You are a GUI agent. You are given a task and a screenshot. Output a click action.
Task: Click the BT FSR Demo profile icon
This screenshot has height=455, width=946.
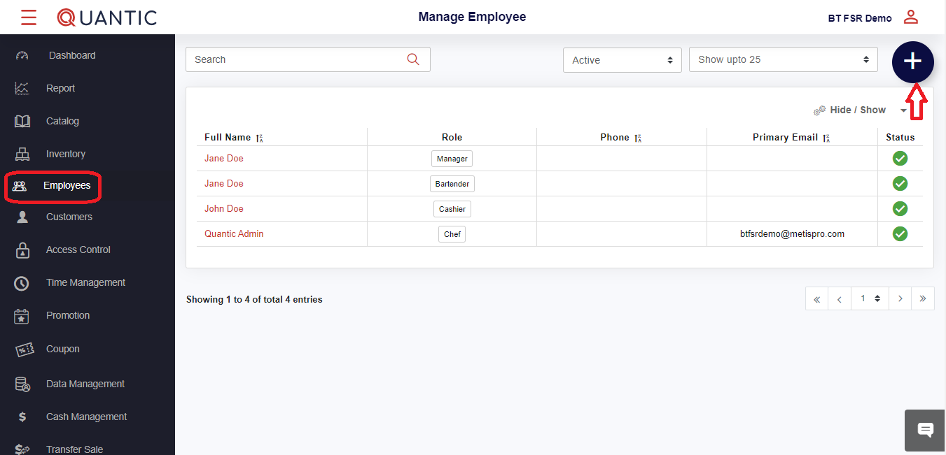(x=911, y=17)
